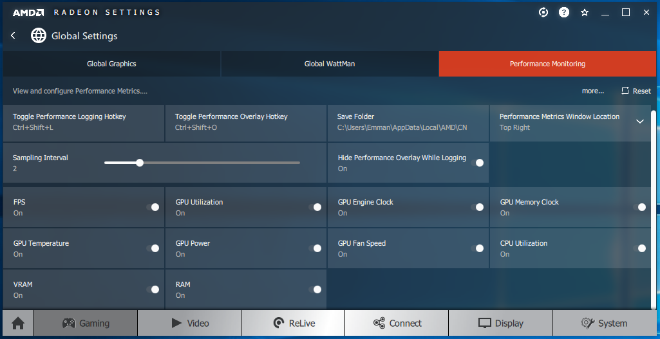The image size is (660, 339).
Task: Open the Connect section
Action: (397, 323)
